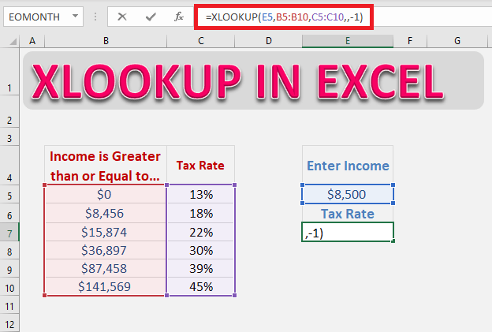The image size is (492, 332).
Task: Select column D header
Action: tap(269, 41)
